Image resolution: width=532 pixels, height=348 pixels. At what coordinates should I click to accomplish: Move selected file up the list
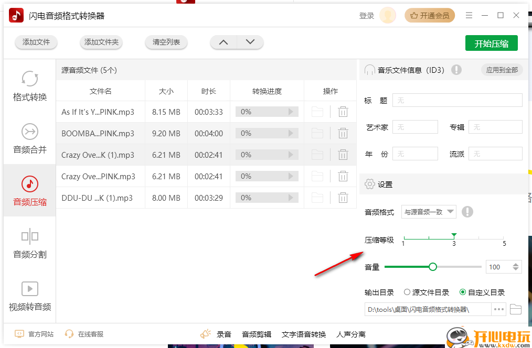click(x=223, y=42)
